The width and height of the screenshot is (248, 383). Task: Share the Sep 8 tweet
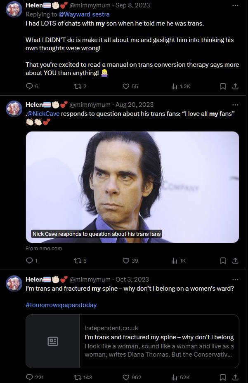point(235,86)
